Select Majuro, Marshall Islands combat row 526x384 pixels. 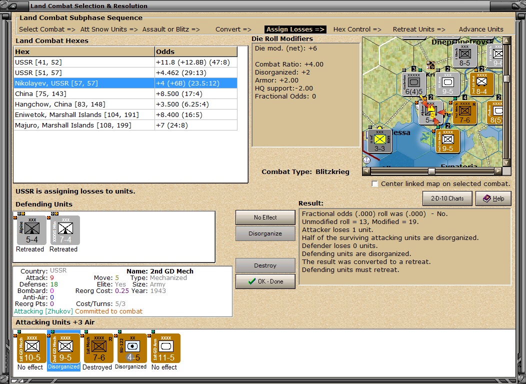click(125, 125)
